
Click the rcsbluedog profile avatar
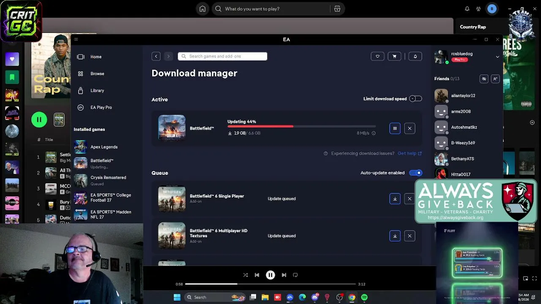coord(441,57)
